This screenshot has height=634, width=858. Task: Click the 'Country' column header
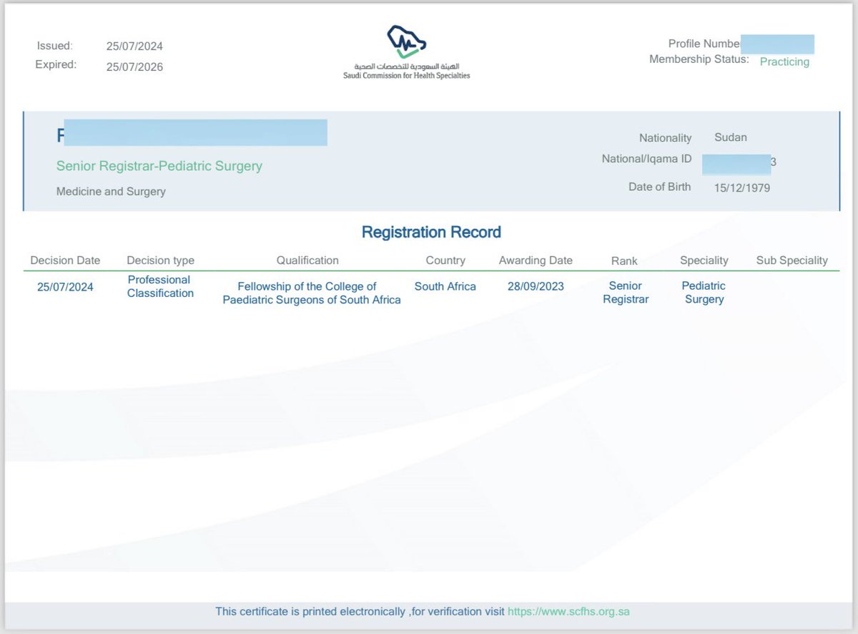445,260
